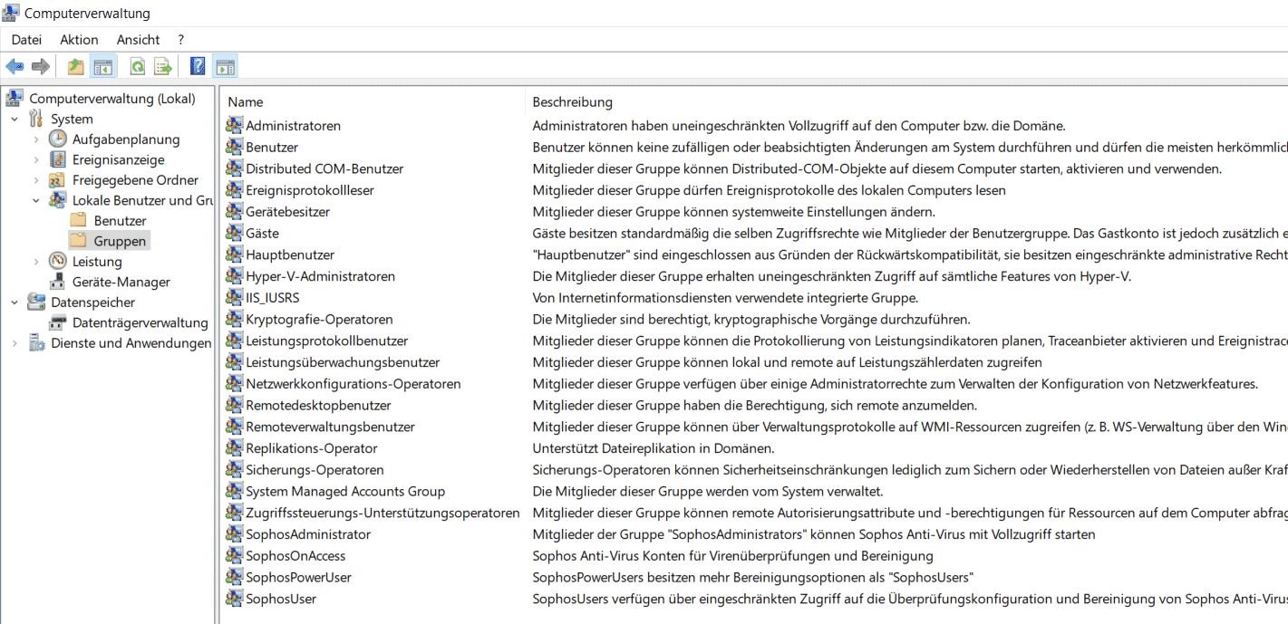
Task: Collapse the System tree node
Action: click(15, 119)
